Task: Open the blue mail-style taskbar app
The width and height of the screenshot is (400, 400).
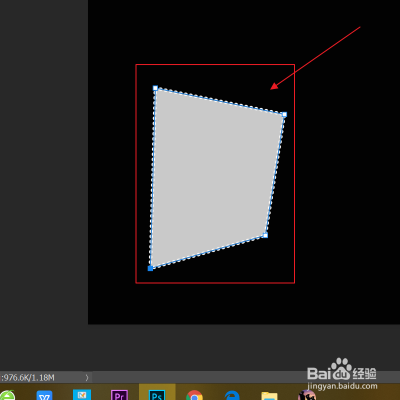Action: [82, 394]
